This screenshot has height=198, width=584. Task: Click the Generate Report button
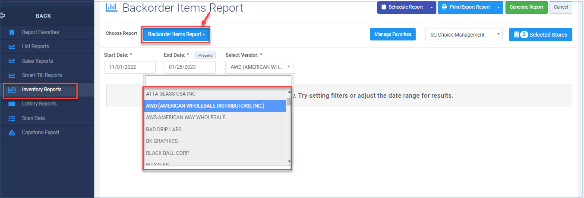click(526, 7)
